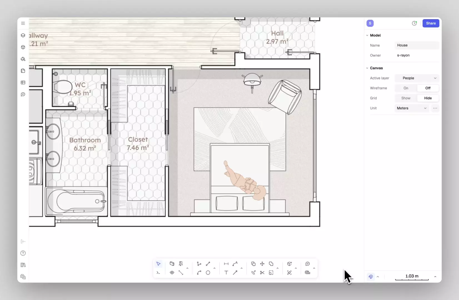Select the circle drawing tool
The height and width of the screenshot is (300, 459).
coord(208,273)
